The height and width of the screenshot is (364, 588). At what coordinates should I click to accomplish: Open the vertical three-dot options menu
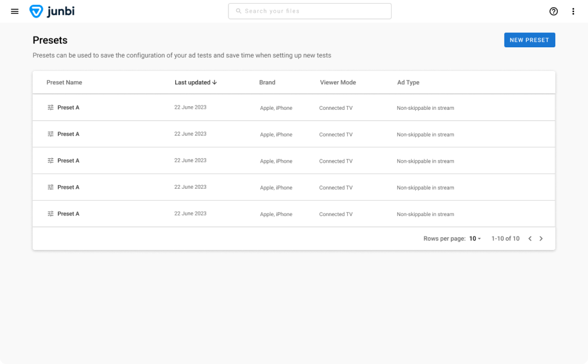pos(573,12)
